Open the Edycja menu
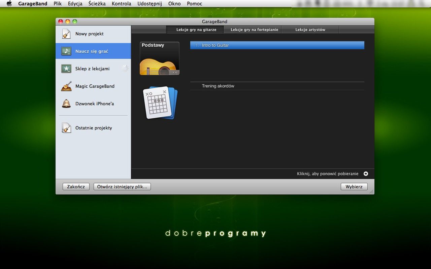The width and height of the screenshot is (431, 269). (x=75, y=4)
